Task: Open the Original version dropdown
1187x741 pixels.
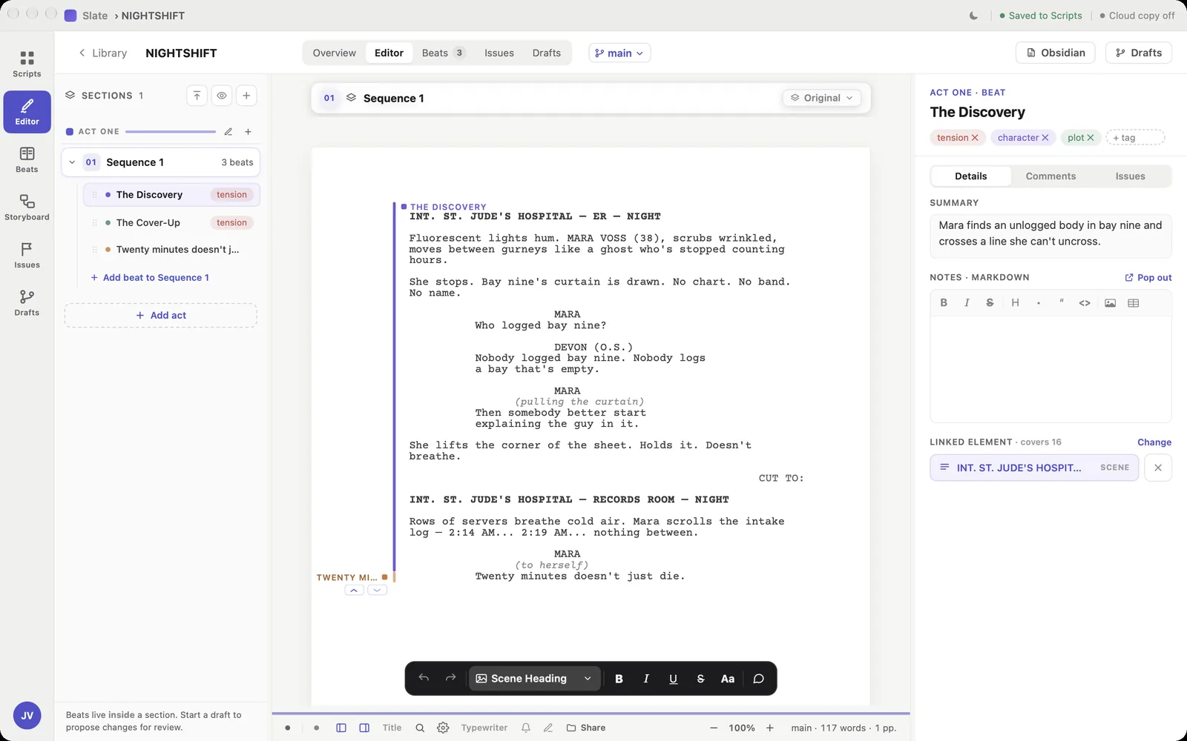Action: tap(821, 98)
